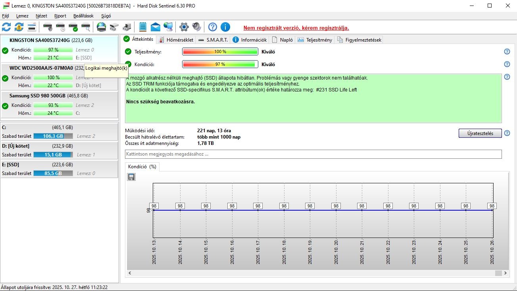This screenshot has width=517, height=291.
Task: Click the Kondíció 97 % bar in main panel
Action: (x=220, y=64)
